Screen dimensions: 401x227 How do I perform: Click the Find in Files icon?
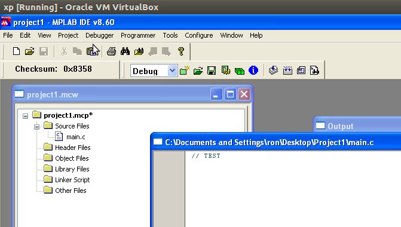coord(139,51)
